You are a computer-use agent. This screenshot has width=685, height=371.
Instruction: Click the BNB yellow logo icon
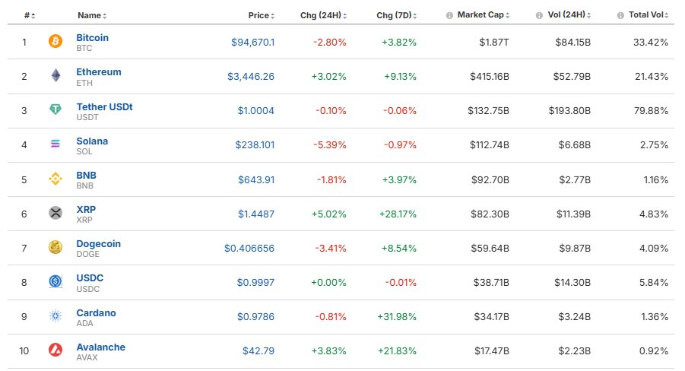tap(55, 179)
